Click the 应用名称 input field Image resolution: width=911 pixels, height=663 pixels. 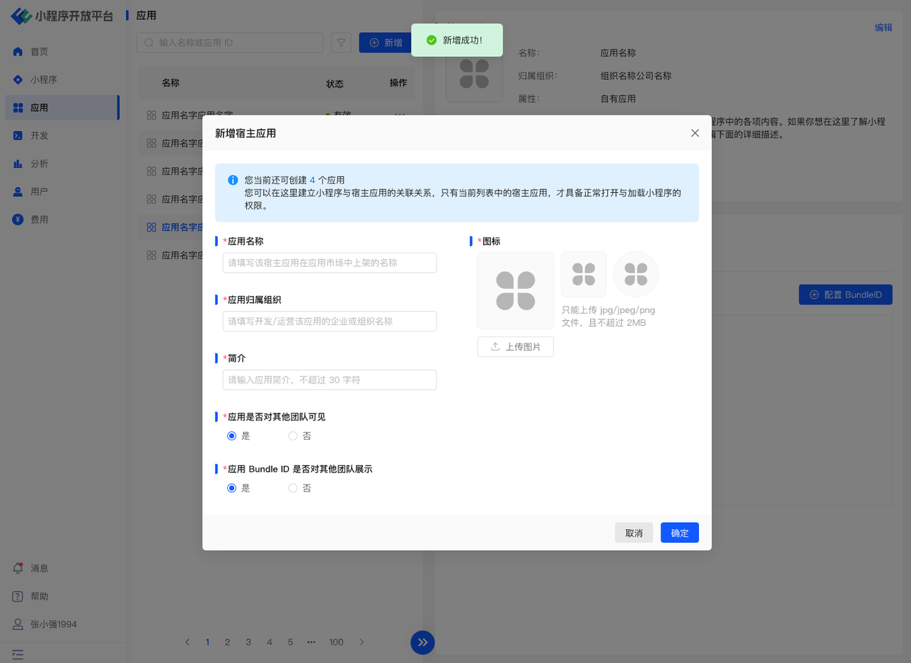point(330,262)
